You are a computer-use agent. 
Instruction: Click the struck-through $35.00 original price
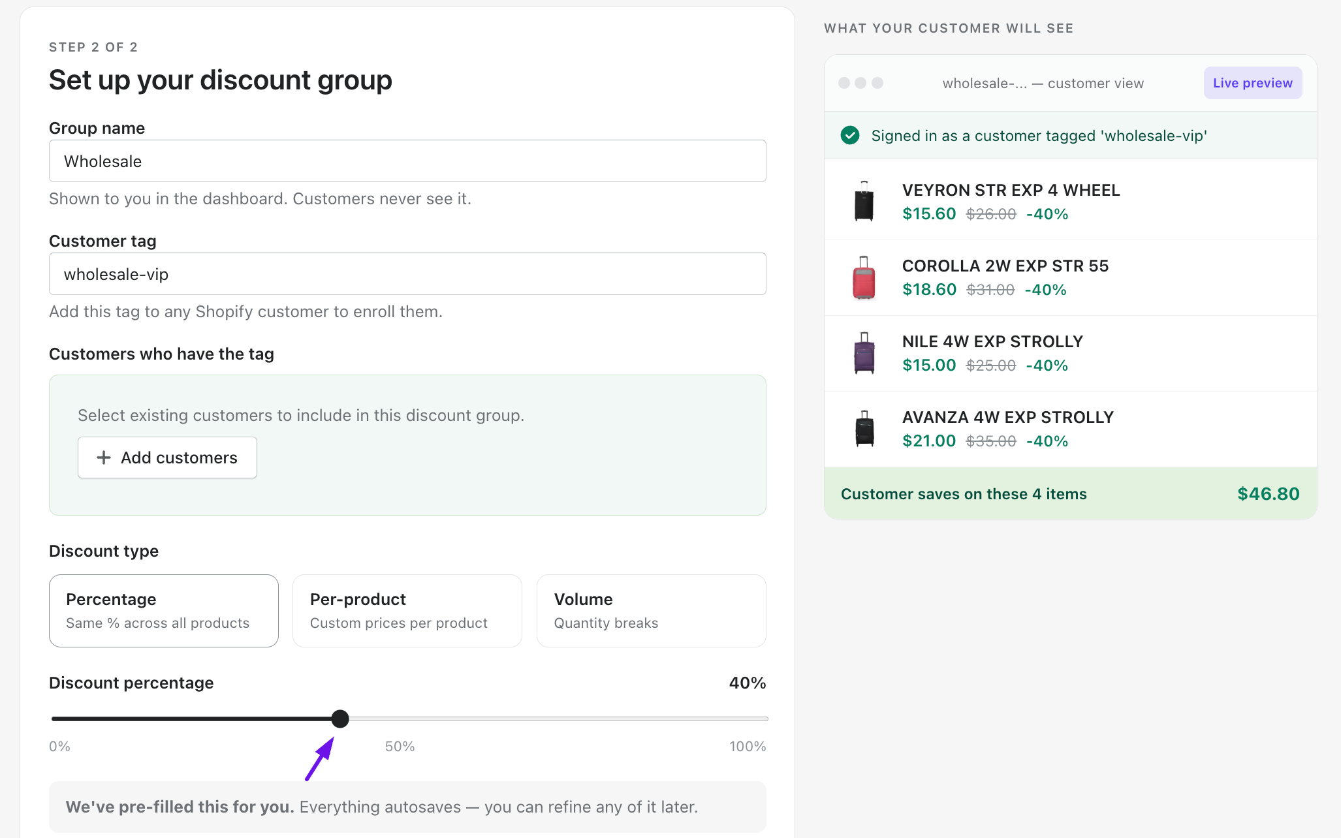(x=991, y=441)
